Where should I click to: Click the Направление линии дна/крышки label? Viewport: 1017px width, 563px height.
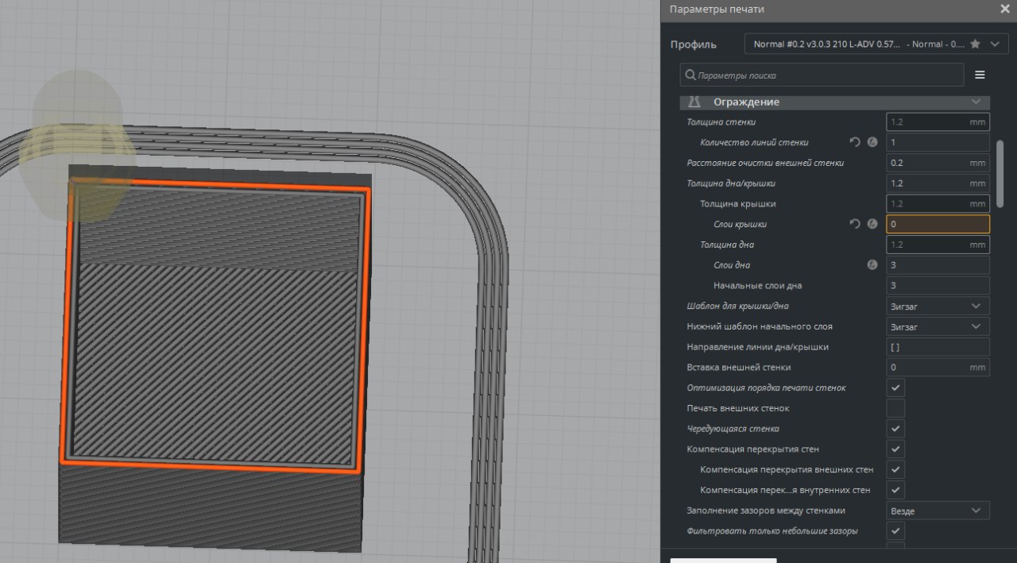tap(757, 347)
